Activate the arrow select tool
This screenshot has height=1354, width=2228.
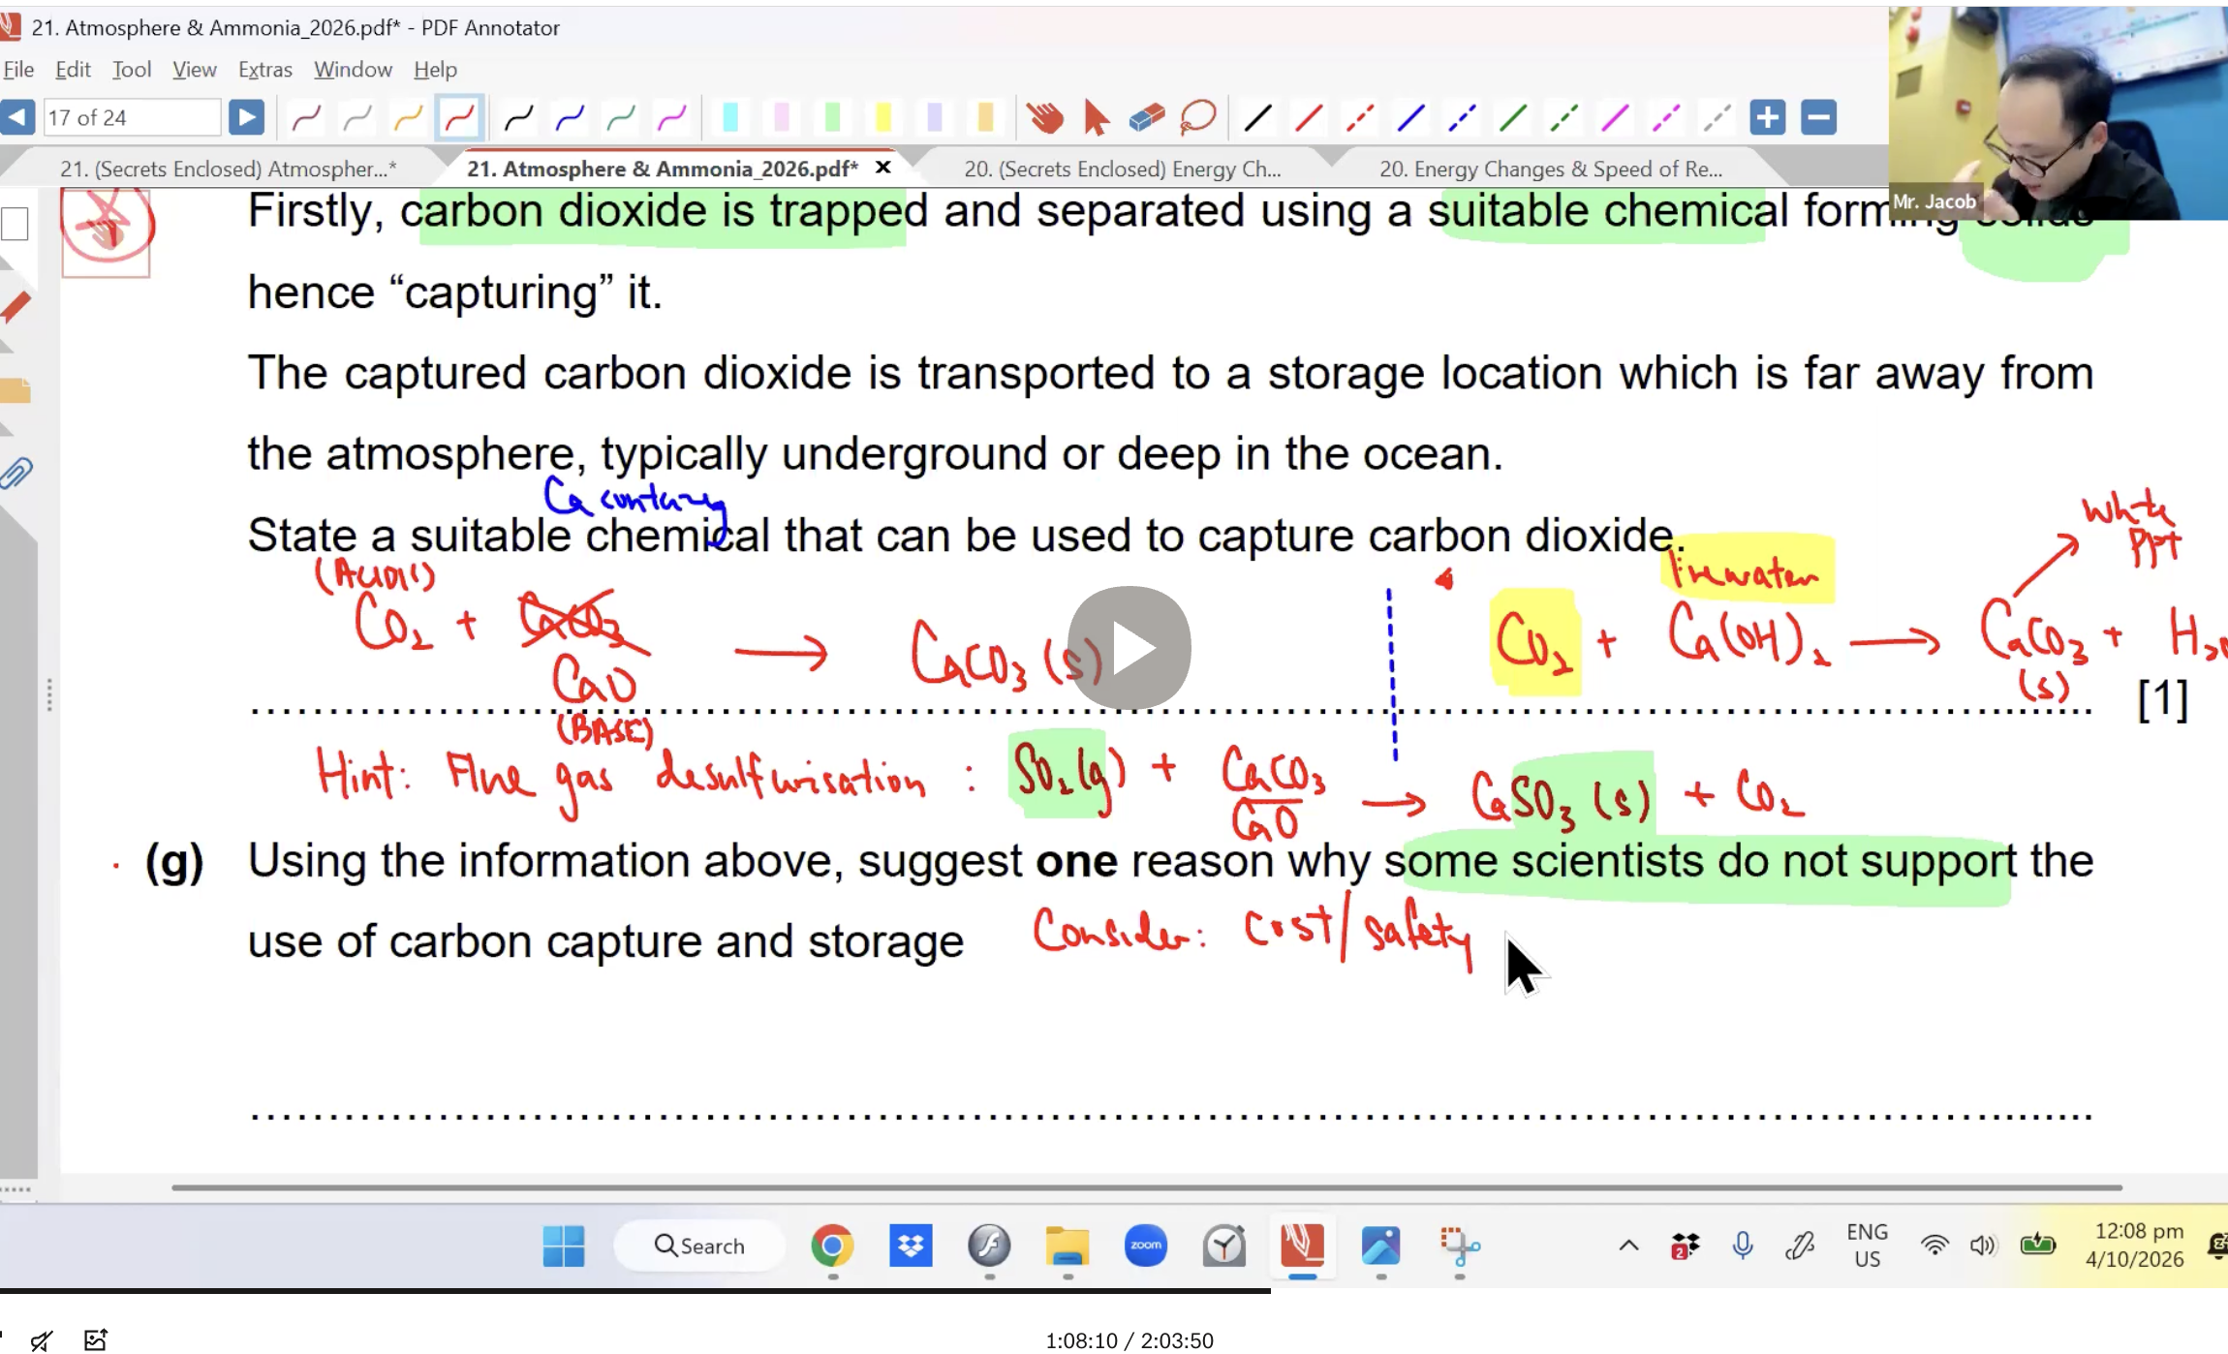point(1096,118)
